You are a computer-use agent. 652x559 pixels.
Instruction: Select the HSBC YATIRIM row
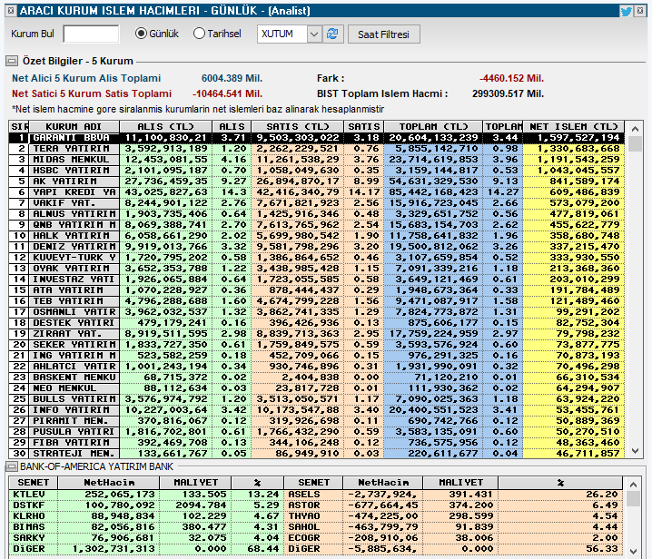[x=316, y=171]
